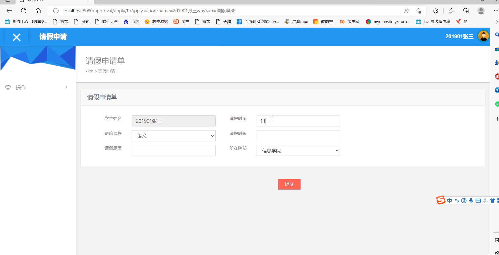Open the 搜索 bookmark

(x=81, y=22)
